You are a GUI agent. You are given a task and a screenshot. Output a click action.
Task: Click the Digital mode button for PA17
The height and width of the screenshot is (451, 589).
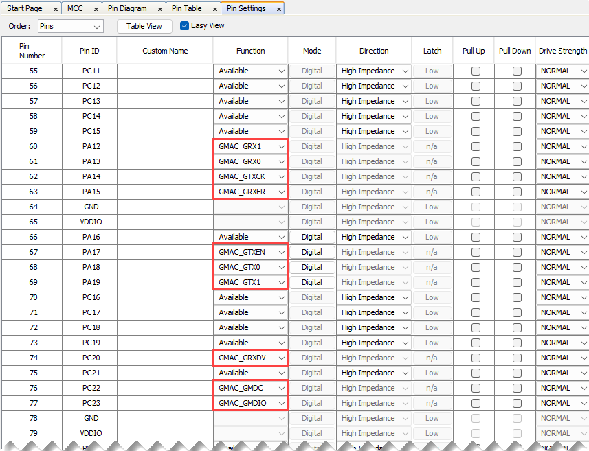(312, 253)
